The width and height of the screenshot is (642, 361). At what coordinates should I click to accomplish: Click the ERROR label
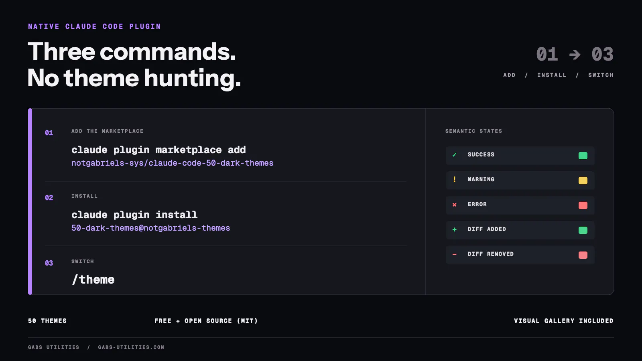477,204
